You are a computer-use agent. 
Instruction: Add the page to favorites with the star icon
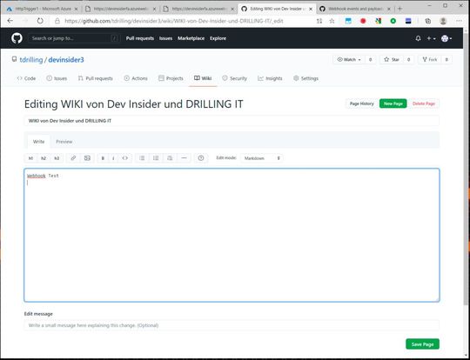332,21
